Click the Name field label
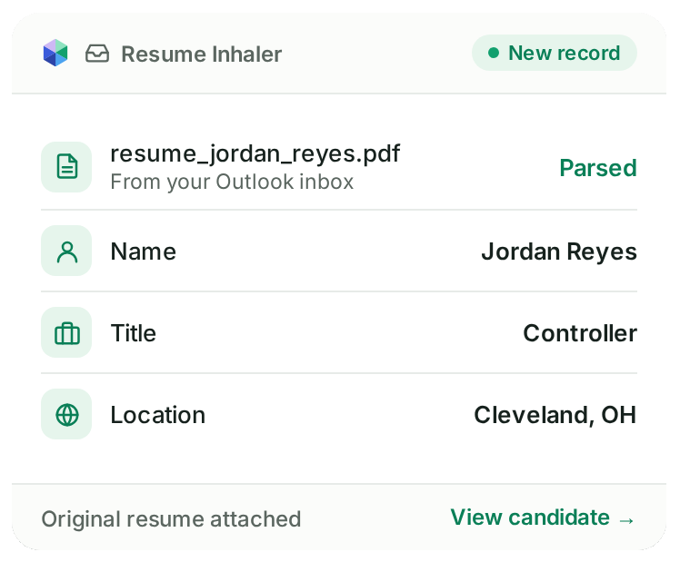Image resolution: width=680 pixels, height=562 pixels. (x=144, y=251)
